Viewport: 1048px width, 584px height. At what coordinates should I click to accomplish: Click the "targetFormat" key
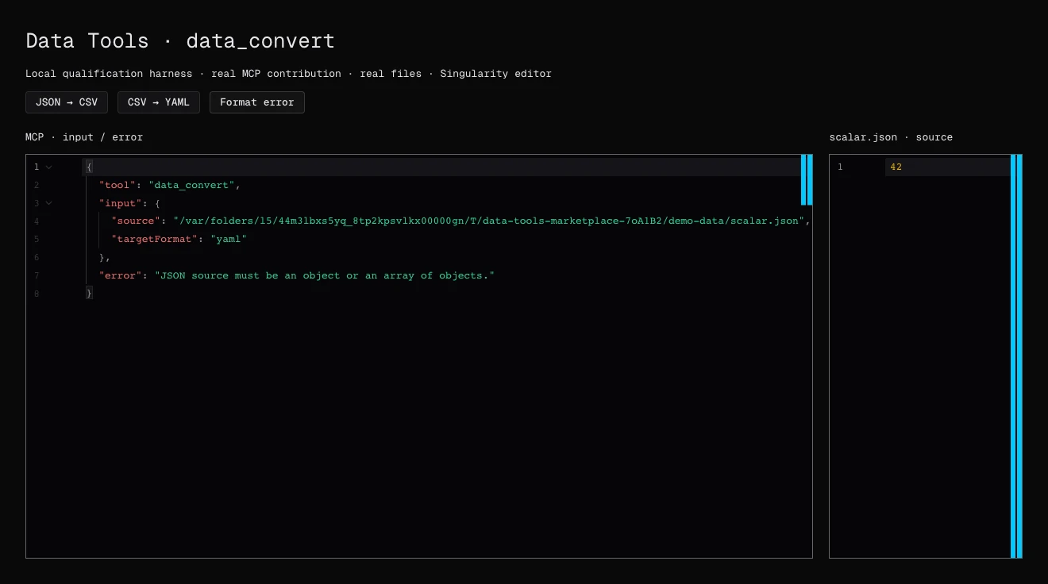[154, 239]
